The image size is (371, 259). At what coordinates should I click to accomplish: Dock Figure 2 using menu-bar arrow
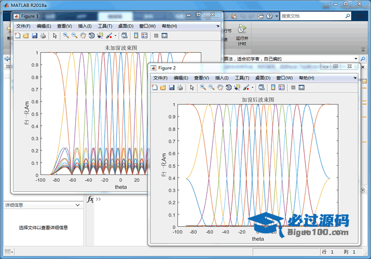[355, 78]
